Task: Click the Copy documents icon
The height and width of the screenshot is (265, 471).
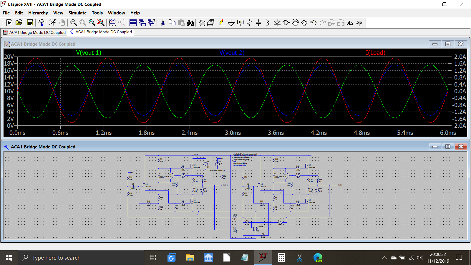Action: pos(172,23)
